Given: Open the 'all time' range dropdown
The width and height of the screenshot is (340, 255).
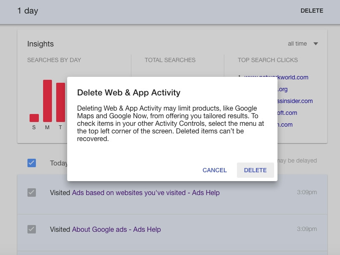Looking at the screenshot, I should 297,44.
